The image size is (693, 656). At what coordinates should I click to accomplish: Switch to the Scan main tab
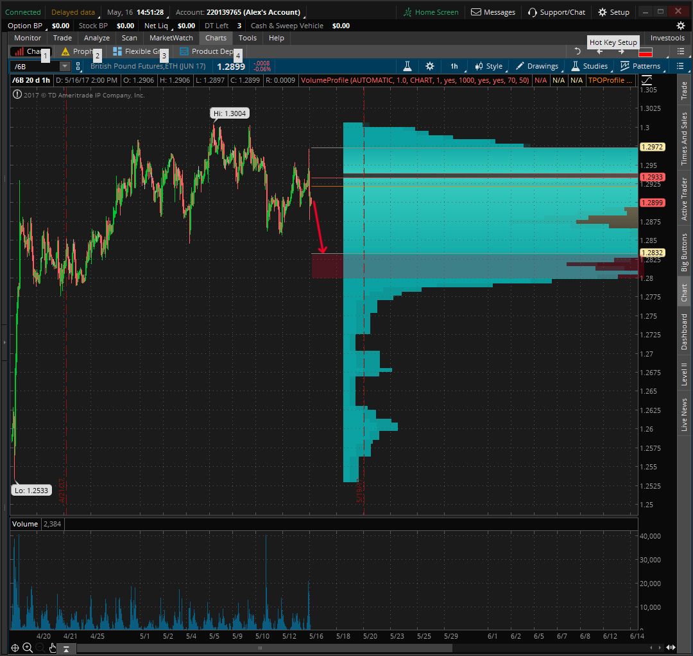click(x=130, y=38)
